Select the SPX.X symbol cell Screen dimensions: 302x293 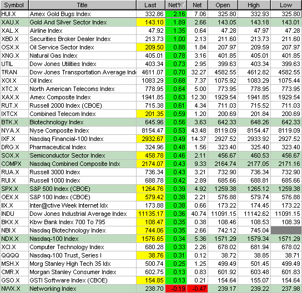click(14, 189)
